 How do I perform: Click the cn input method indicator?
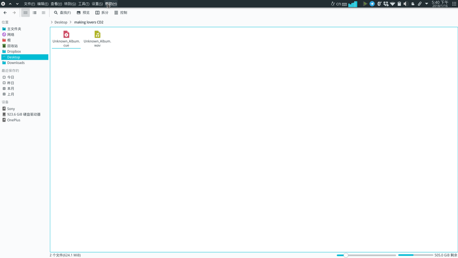tap(338, 4)
